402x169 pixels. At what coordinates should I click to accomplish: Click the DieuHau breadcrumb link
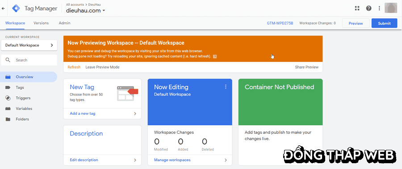coord(95,4)
